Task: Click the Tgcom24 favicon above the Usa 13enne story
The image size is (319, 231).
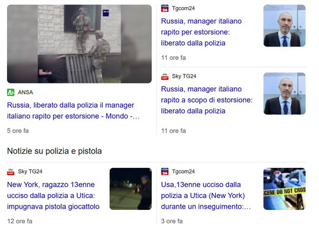Action: (x=165, y=171)
